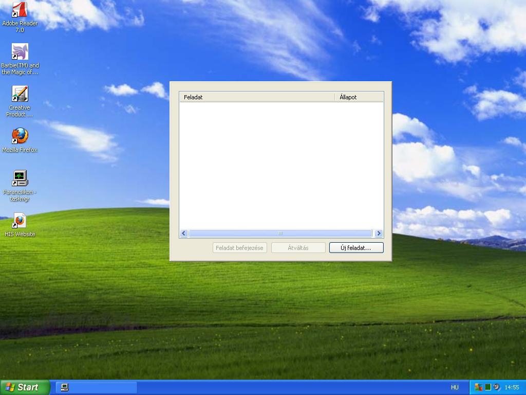The width and height of the screenshot is (526, 395).
Task: Click the AVG antivirus tray icon
Action: point(478,387)
